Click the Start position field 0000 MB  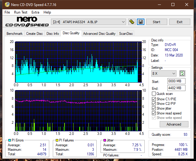(176, 81)
